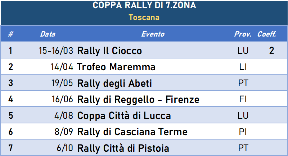Select the Prov. column header

[243, 34]
